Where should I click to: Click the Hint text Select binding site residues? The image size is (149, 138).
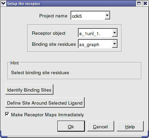40,73
